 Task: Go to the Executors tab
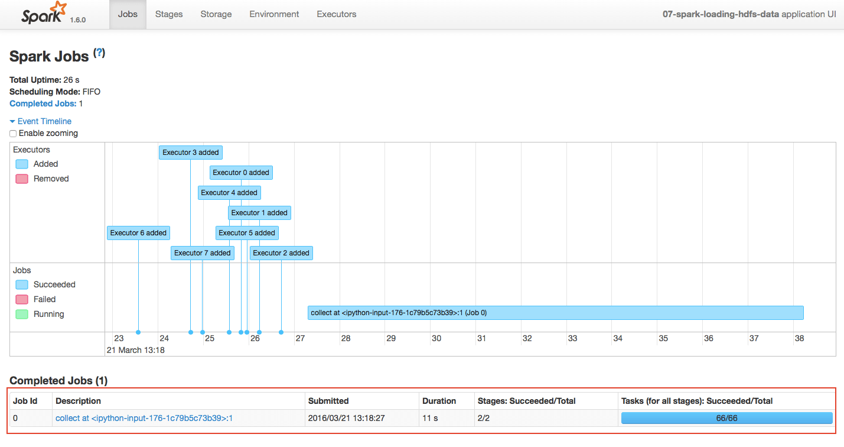(337, 14)
